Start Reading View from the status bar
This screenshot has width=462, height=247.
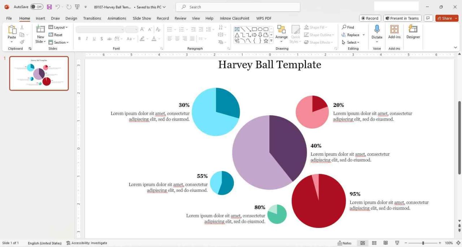tap(385, 243)
